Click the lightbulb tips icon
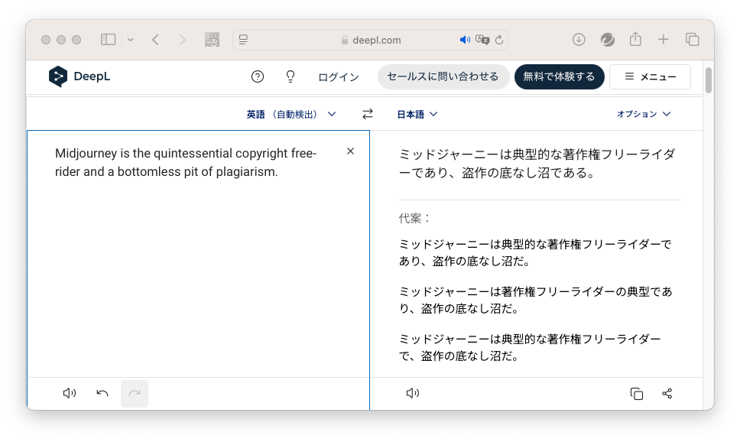This screenshot has width=740, height=442. [x=290, y=76]
